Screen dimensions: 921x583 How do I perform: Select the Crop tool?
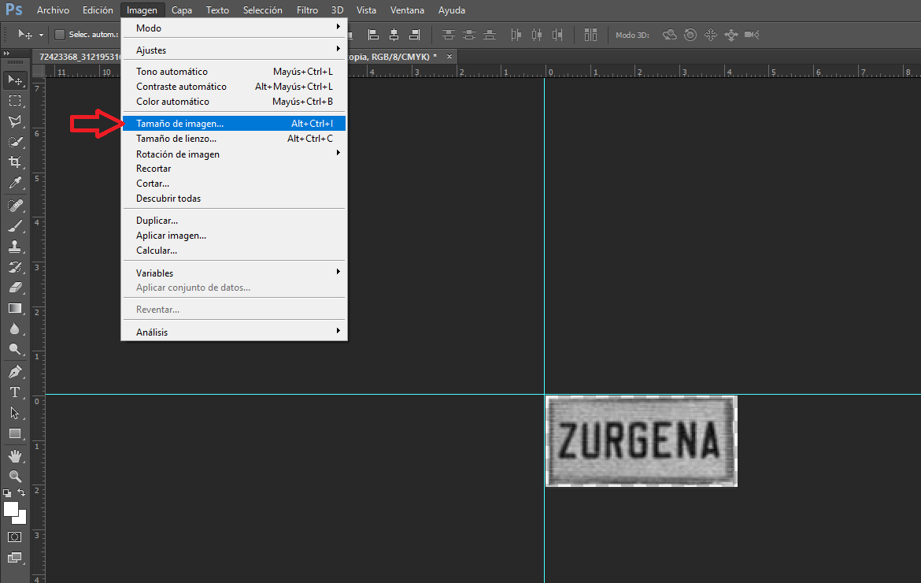[15, 162]
